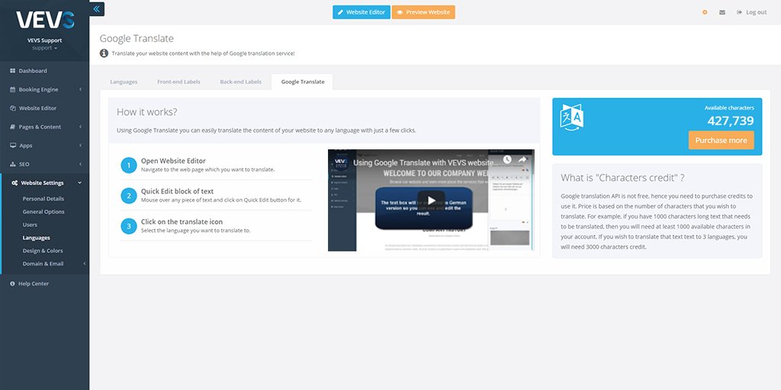Screen dimensions: 781x390
Task: Open Personal Details settings
Action: (x=43, y=199)
